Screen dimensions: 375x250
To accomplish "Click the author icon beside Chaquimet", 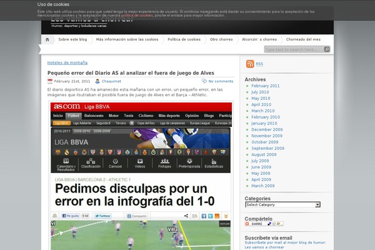I will pyautogui.click(x=98, y=81).
